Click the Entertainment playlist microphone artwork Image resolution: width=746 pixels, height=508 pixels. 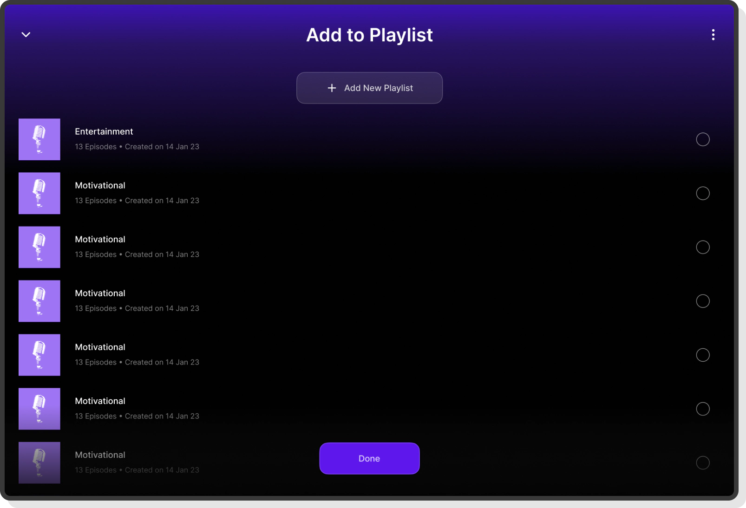tap(39, 139)
